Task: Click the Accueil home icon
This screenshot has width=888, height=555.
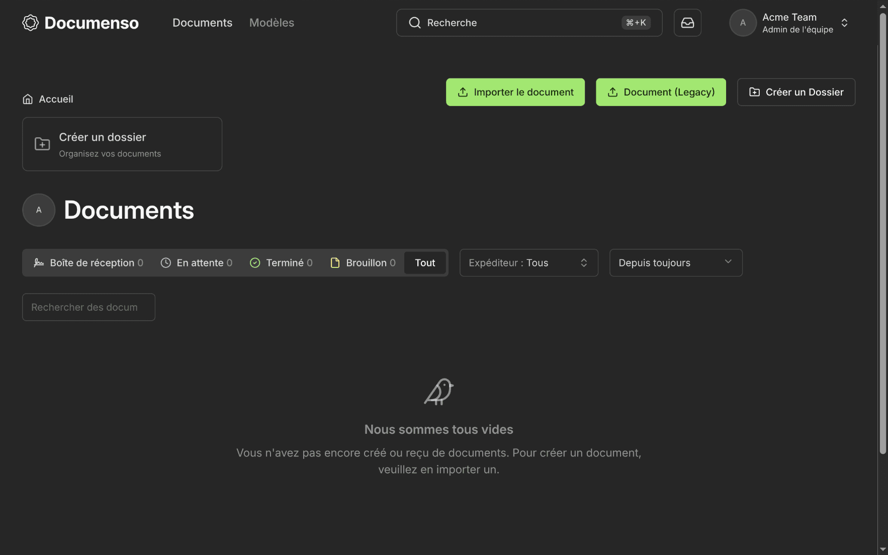Action: [x=28, y=99]
